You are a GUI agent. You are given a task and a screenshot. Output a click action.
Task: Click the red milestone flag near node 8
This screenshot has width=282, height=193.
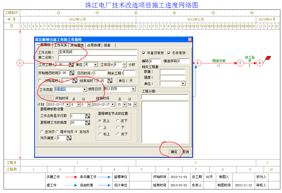point(268,58)
